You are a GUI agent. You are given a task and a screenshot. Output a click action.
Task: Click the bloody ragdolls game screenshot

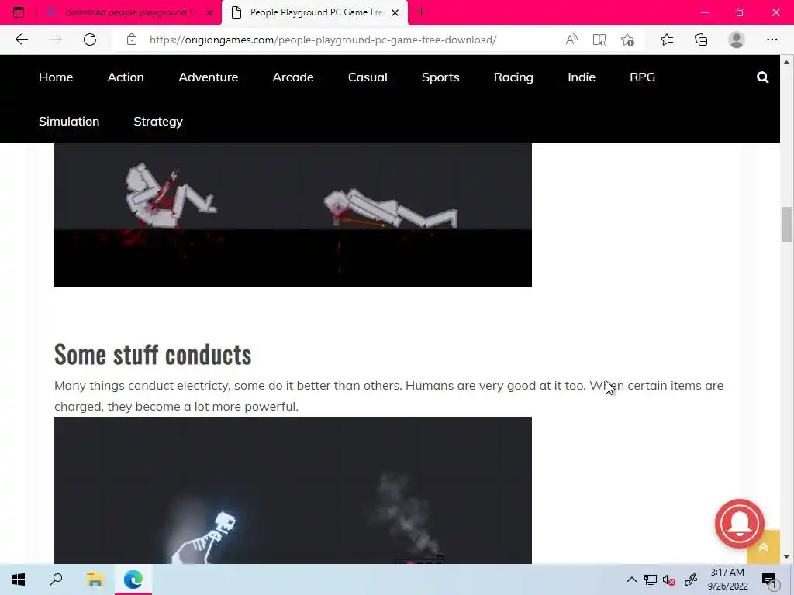tap(292, 215)
